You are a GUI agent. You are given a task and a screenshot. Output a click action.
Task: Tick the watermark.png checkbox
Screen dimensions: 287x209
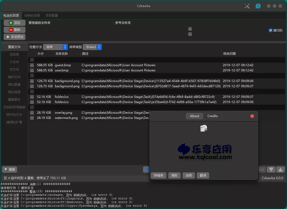32,118
